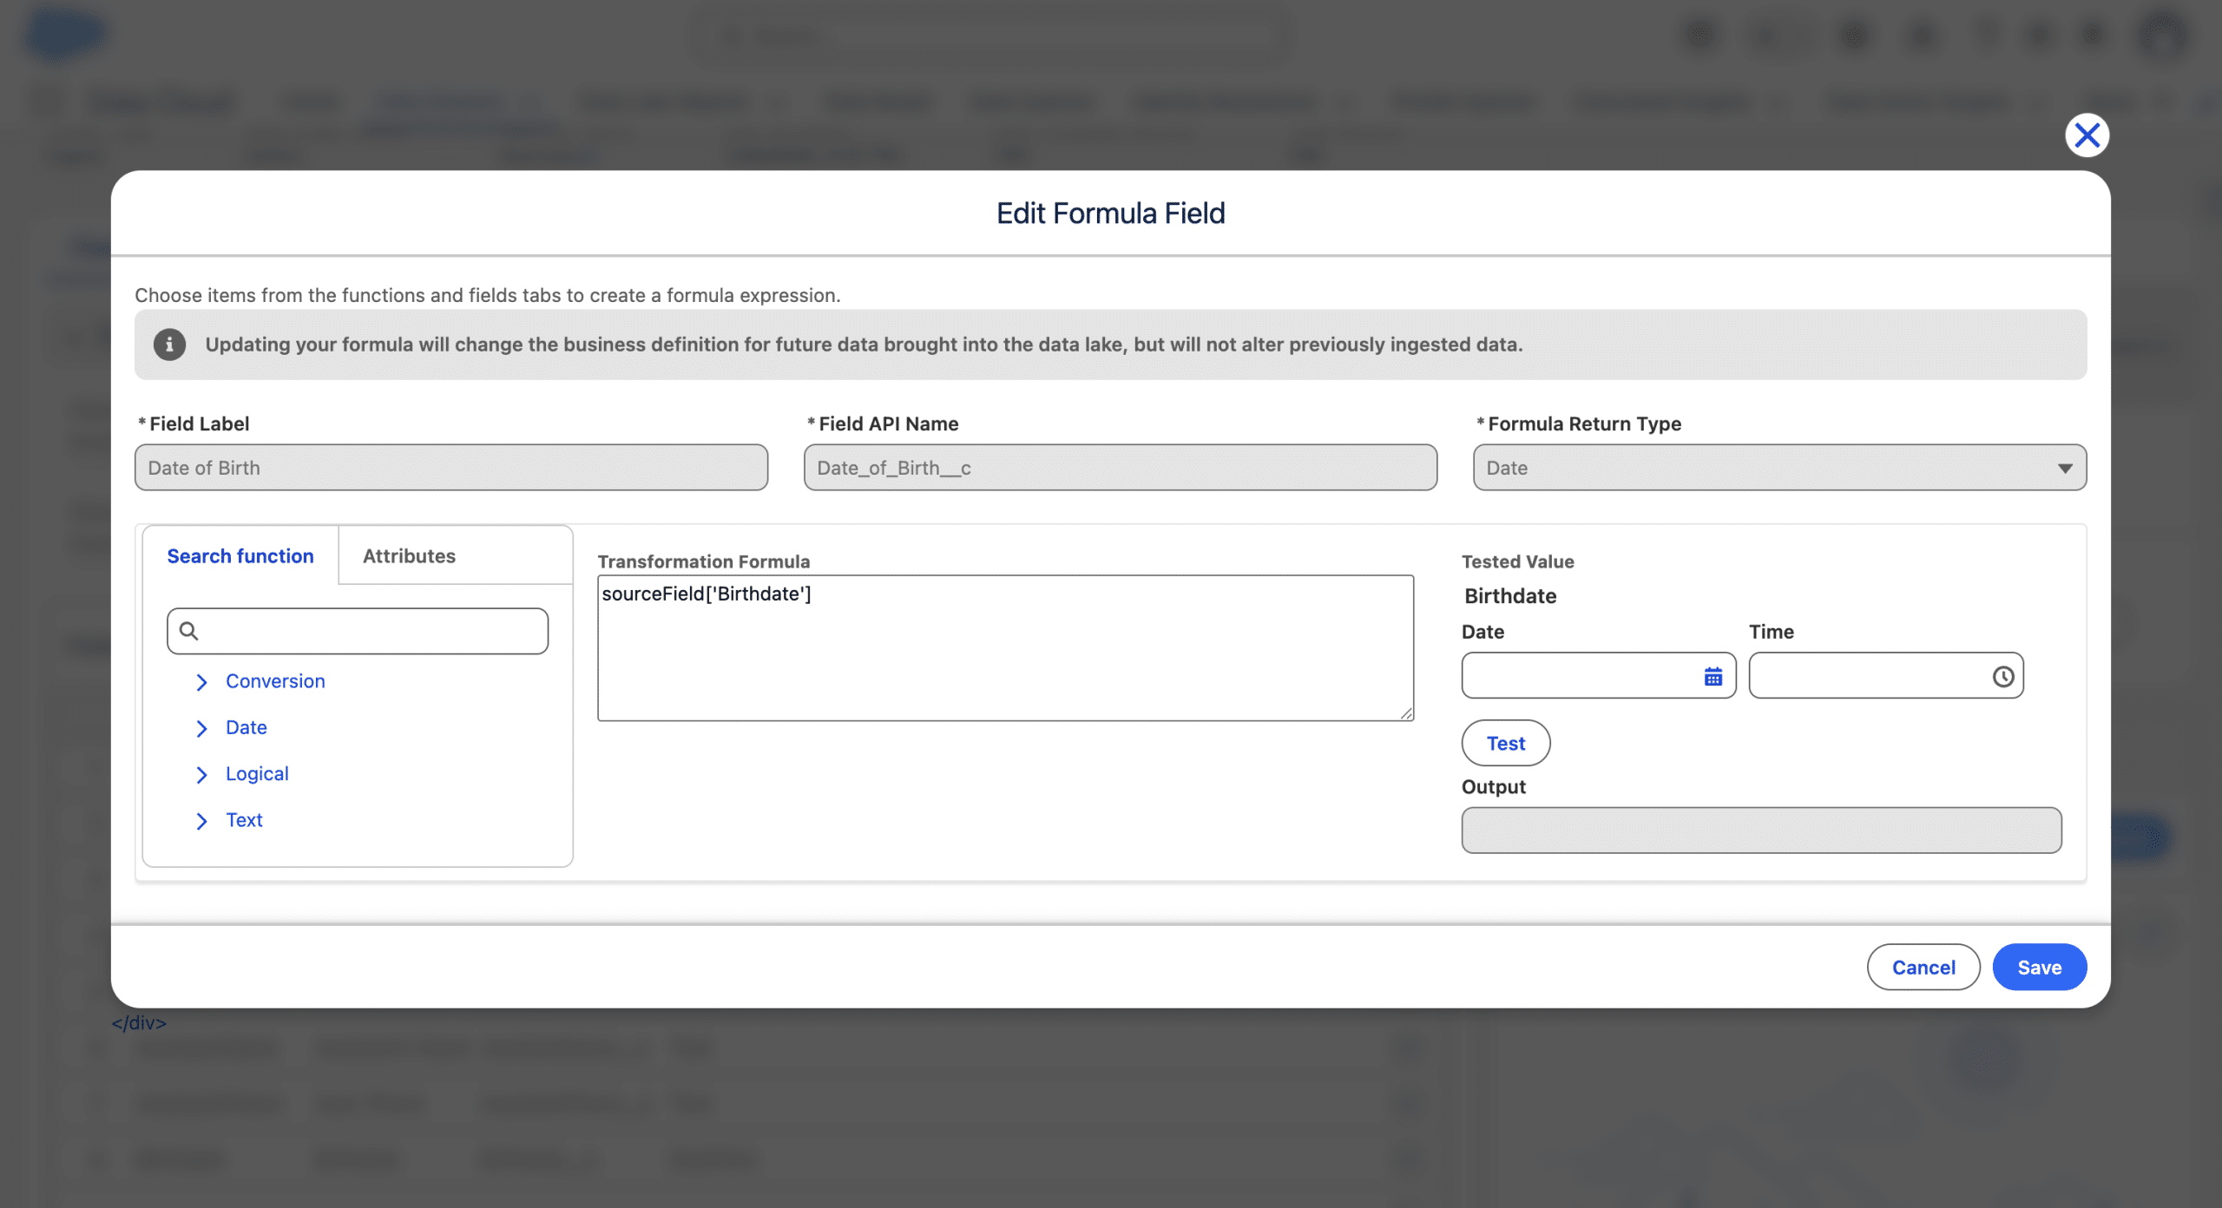Image resolution: width=2222 pixels, height=1208 pixels.
Task: Click the clock icon in Time field
Action: [x=2002, y=676]
